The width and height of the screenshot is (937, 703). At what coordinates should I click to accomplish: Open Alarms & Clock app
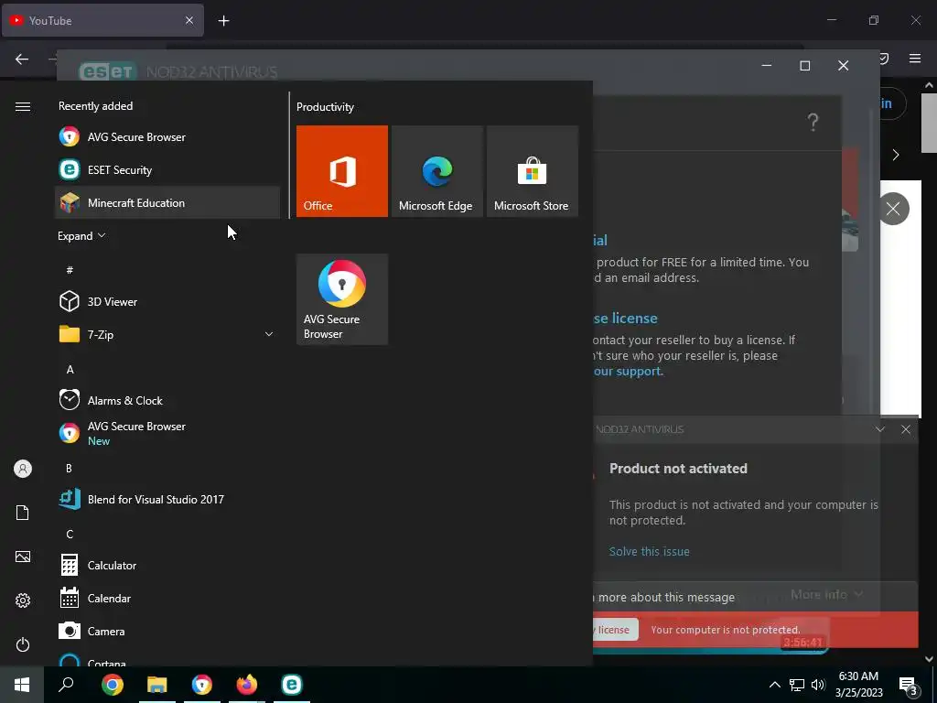pyautogui.click(x=167, y=400)
